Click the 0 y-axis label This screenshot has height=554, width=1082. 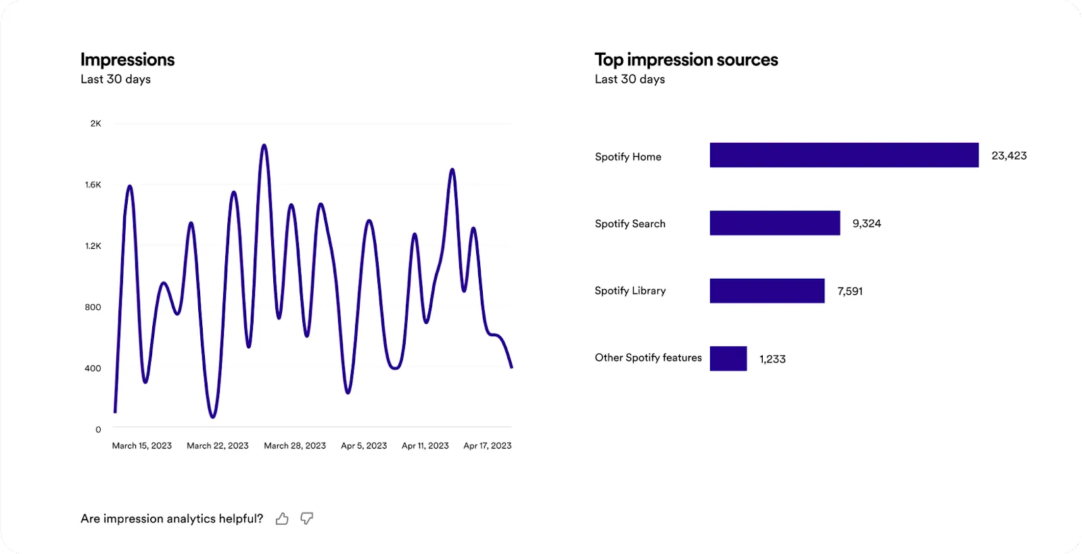(x=99, y=430)
